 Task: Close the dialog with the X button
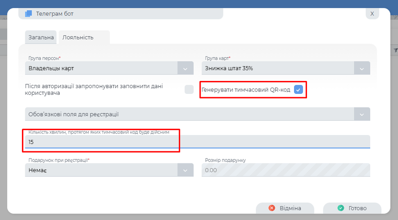372,14
